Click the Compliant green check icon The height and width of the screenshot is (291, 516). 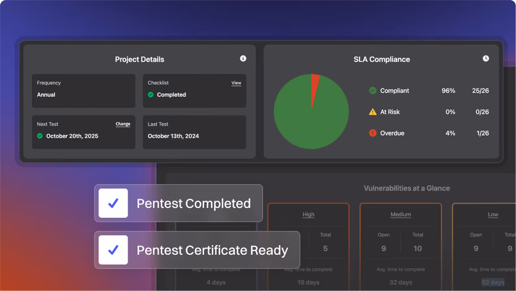373,91
